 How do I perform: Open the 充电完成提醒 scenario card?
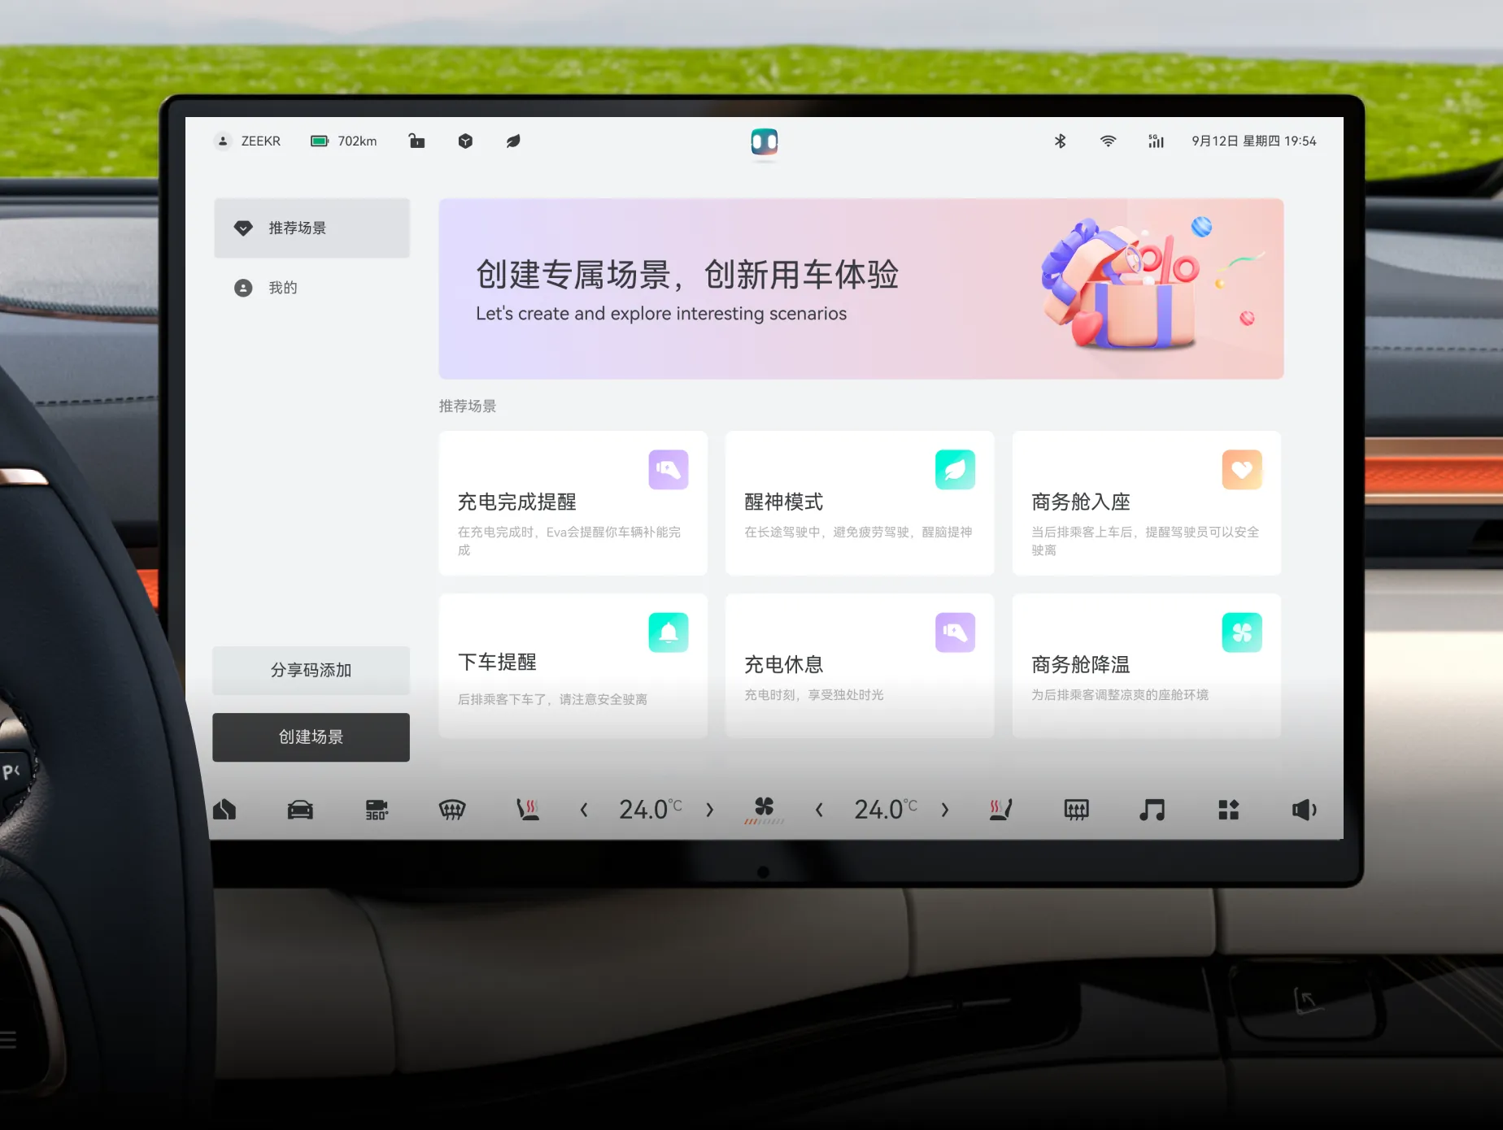pos(573,503)
